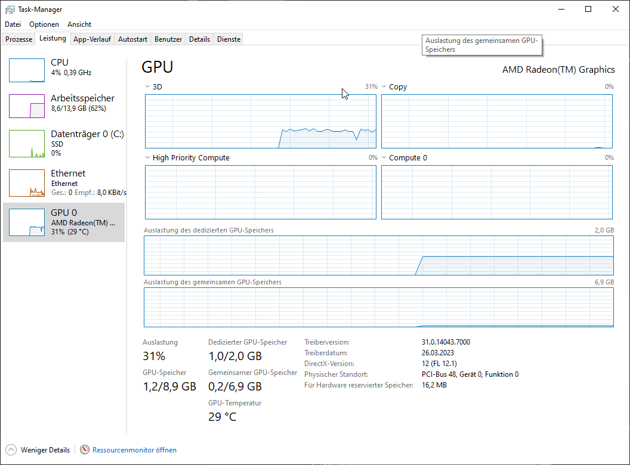Click the dedicated GPU memory graph
This screenshot has width=630, height=465.
coord(379,255)
